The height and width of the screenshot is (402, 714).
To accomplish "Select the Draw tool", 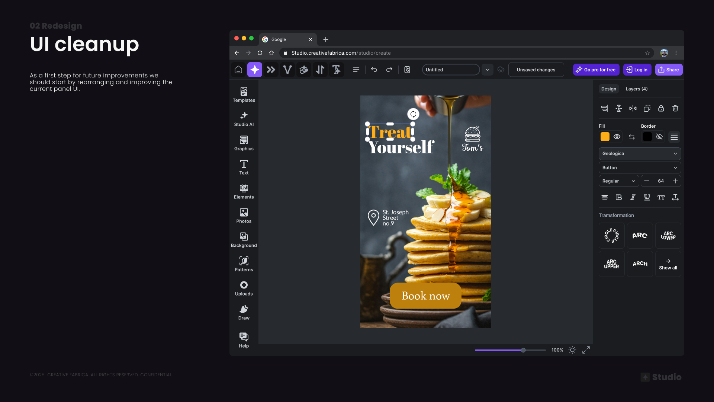I will (x=244, y=312).
